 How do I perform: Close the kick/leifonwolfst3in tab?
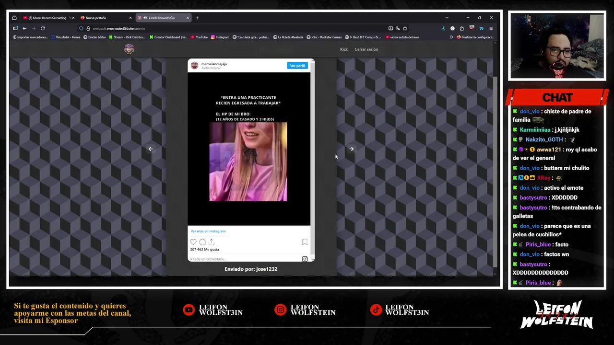coord(188,18)
